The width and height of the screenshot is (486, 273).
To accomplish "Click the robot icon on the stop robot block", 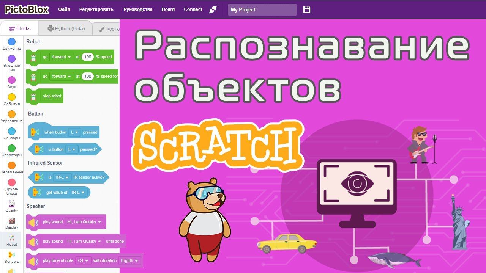I will click(x=33, y=96).
